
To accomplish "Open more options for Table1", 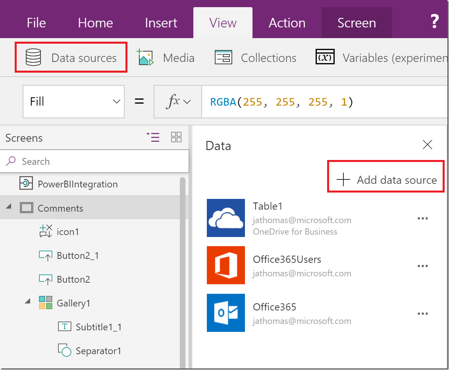I will coord(423,218).
